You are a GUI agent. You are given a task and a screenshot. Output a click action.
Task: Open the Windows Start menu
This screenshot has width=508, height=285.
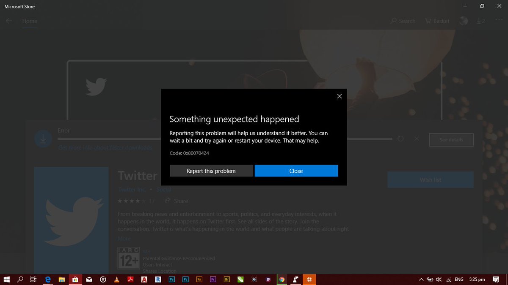click(x=7, y=279)
